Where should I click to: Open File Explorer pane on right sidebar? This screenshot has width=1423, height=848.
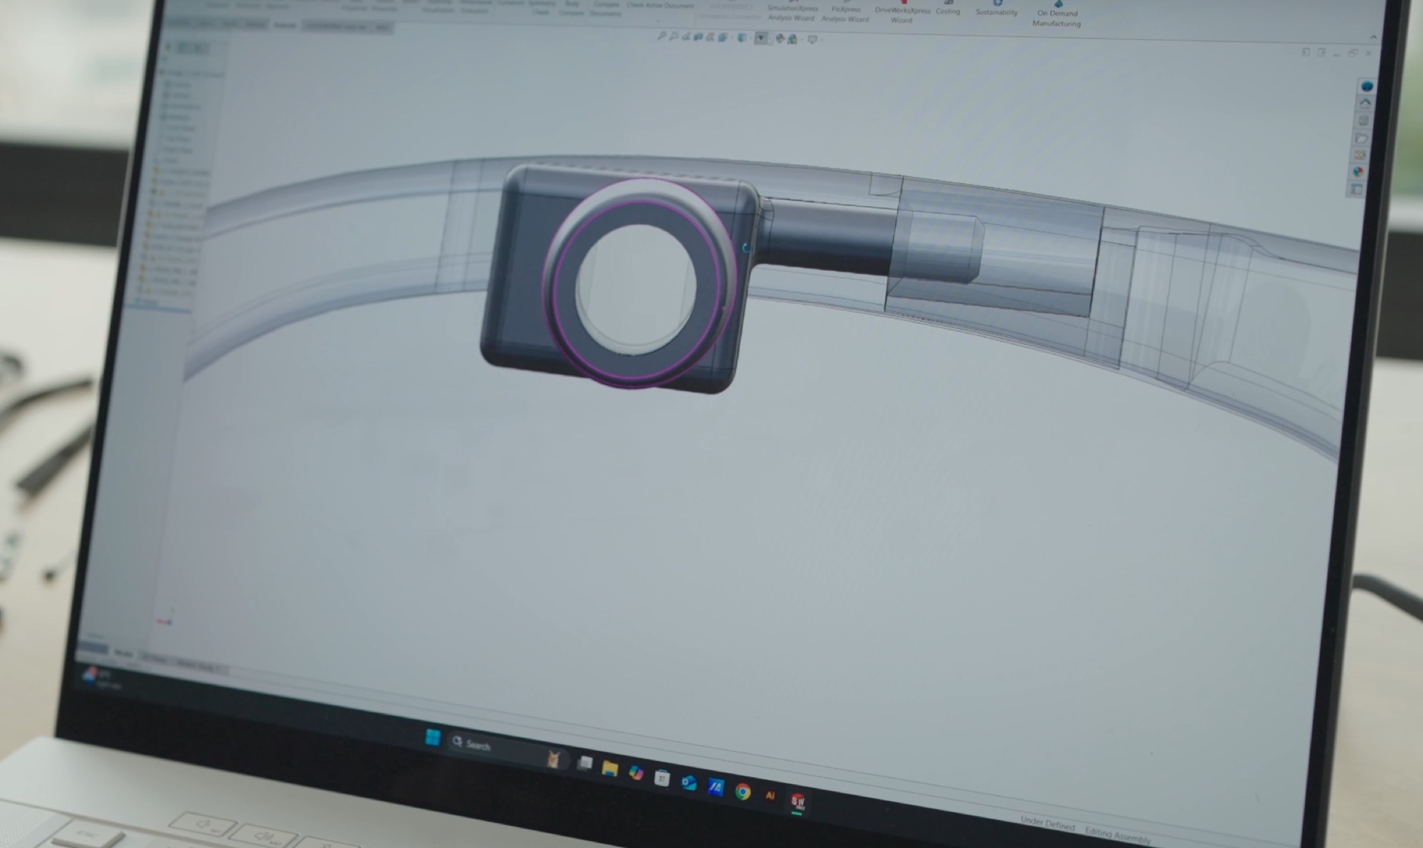[1361, 138]
